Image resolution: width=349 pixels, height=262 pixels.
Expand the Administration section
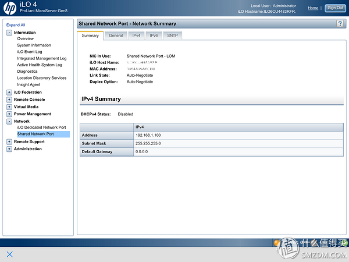click(9, 149)
